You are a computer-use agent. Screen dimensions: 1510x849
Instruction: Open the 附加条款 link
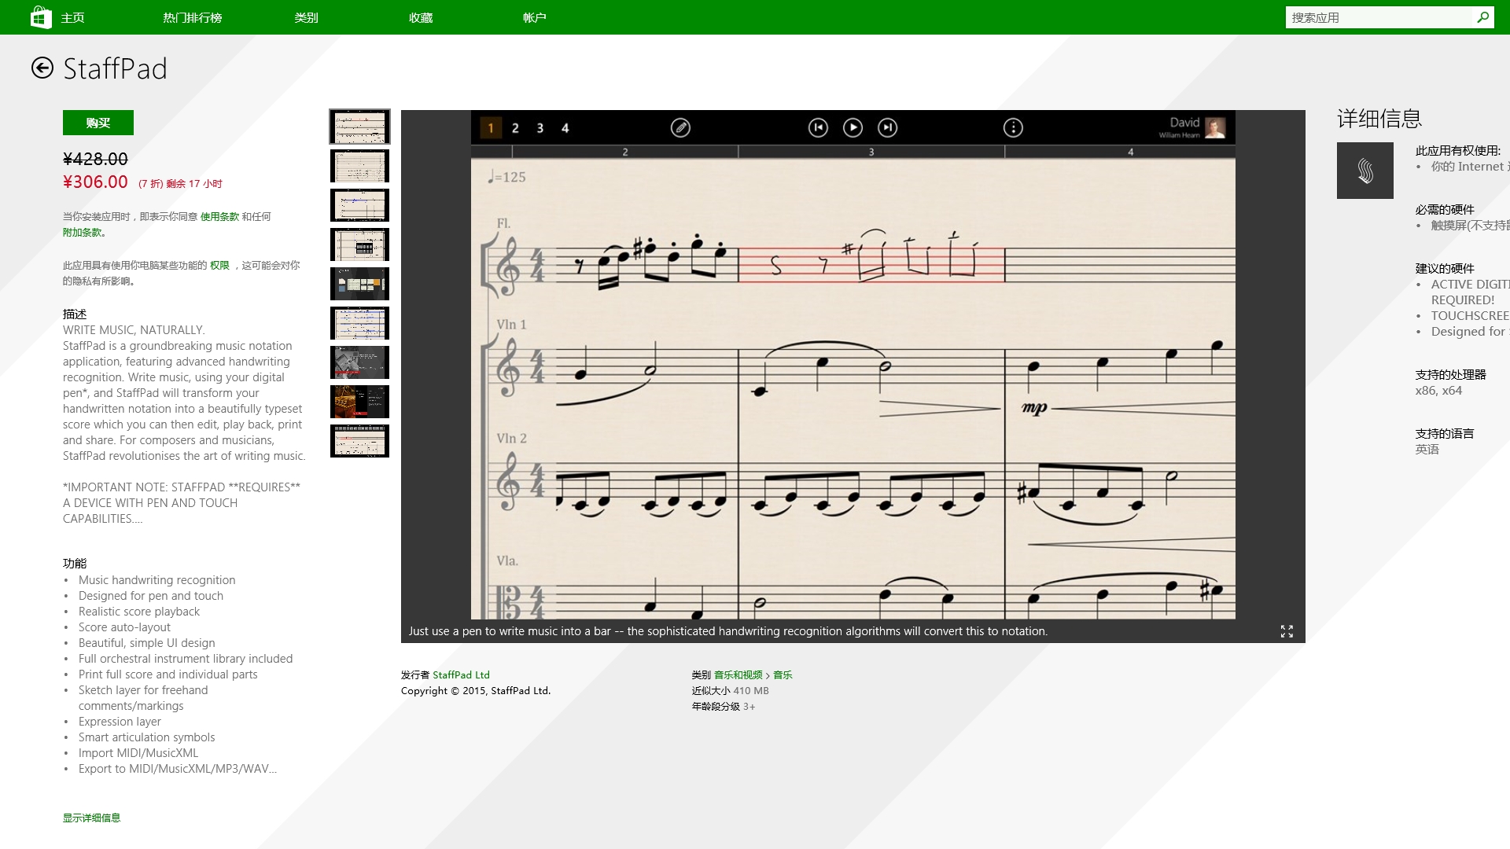[x=83, y=232]
